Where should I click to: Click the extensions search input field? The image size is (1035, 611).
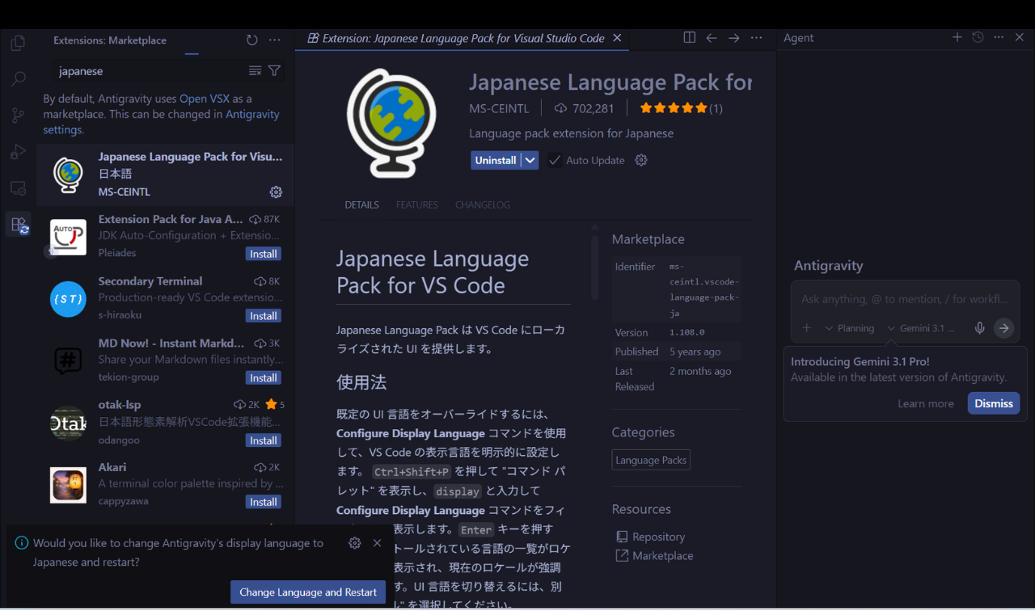(x=150, y=71)
